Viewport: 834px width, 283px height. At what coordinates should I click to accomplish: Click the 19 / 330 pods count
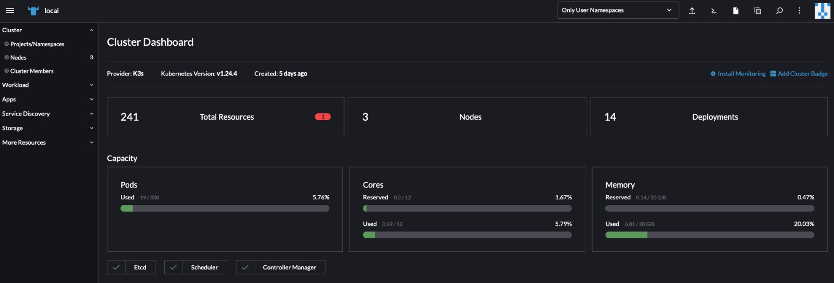coord(150,198)
